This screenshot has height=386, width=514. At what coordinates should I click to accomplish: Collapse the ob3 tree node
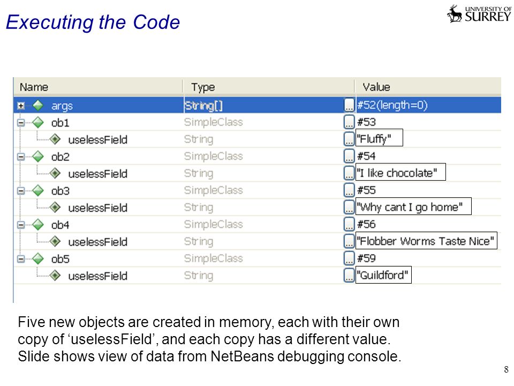click(21, 191)
